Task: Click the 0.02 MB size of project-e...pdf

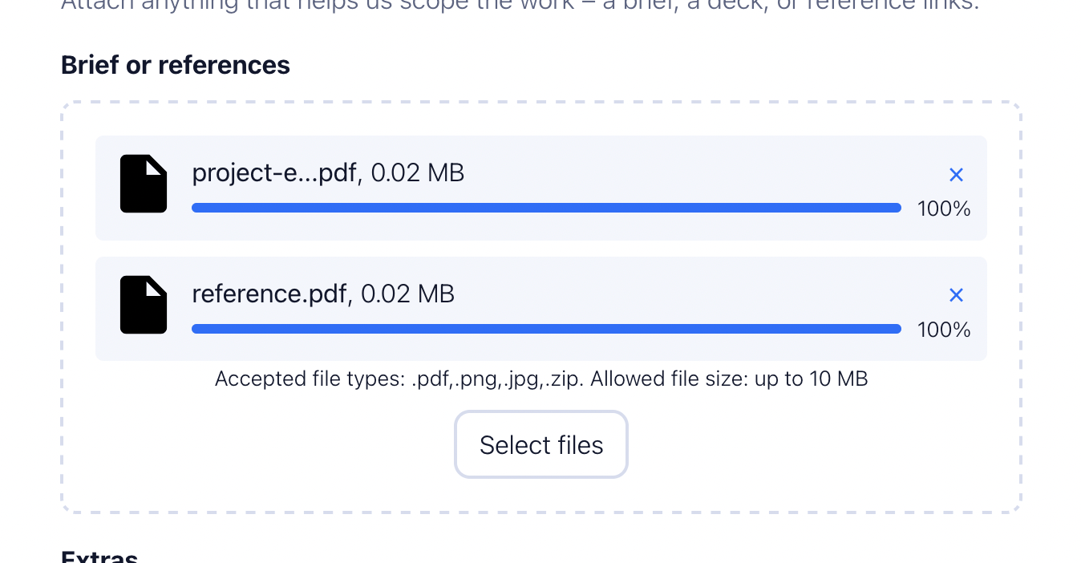Action: click(x=418, y=172)
